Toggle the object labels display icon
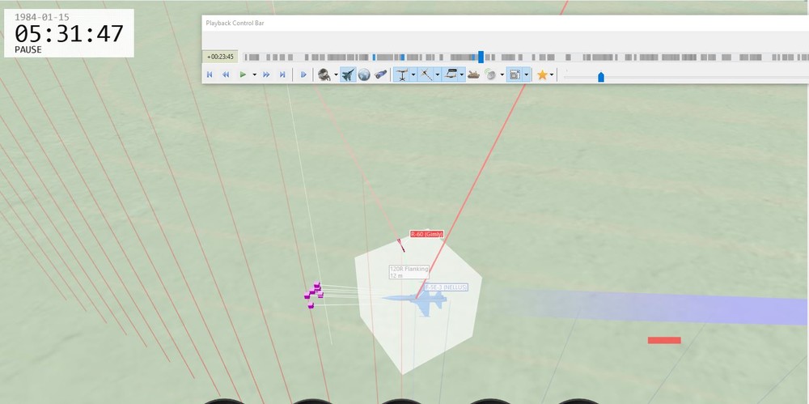The image size is (809, 404). pyautogui.click(x=451, y=75)
